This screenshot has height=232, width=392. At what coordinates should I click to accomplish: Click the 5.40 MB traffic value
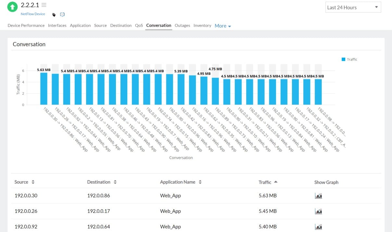point(268,227)
